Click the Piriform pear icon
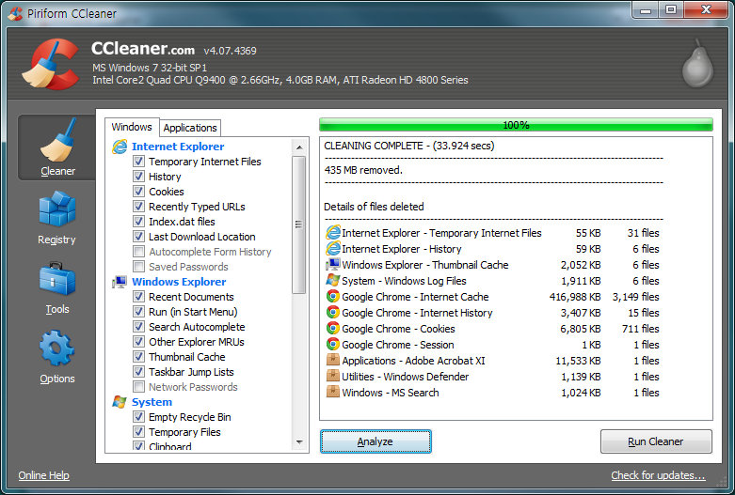The image size is (735, 495). pos(698,62)
